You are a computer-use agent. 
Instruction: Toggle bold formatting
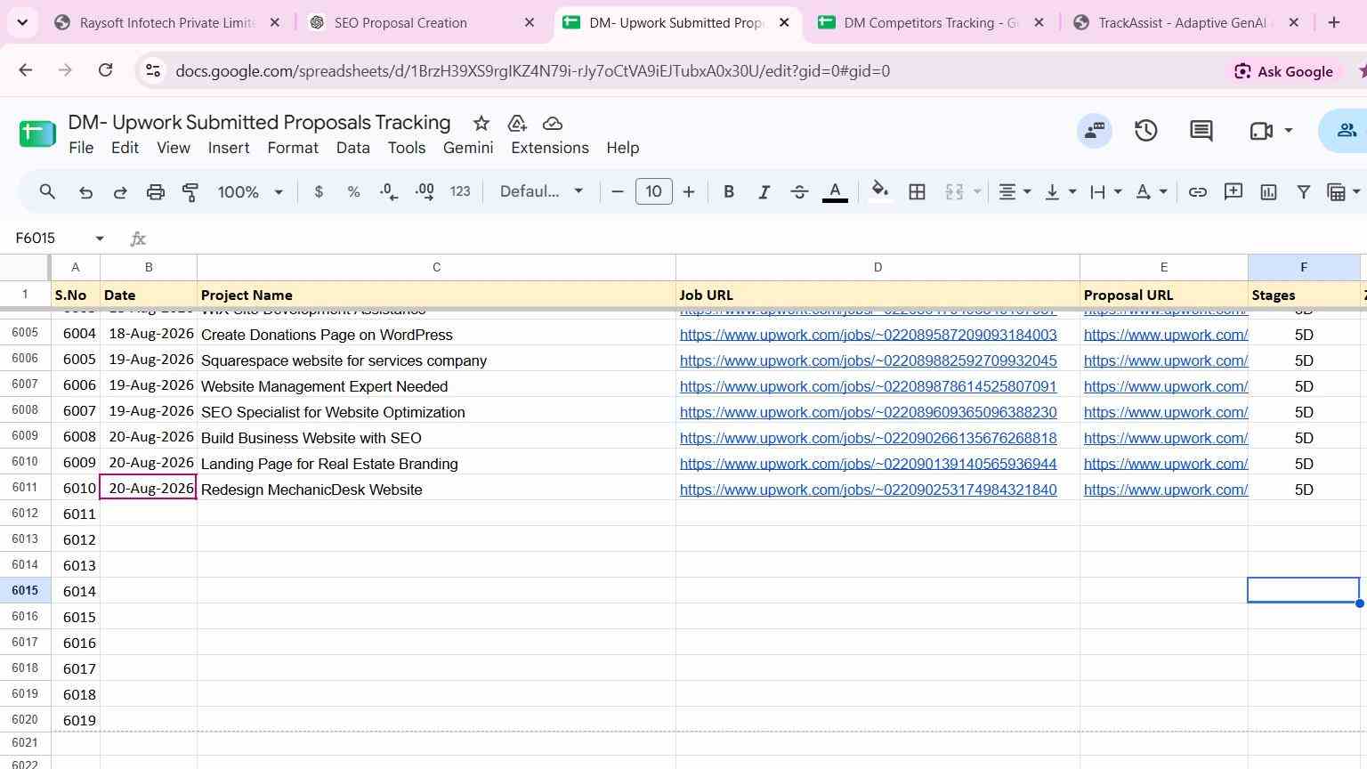pyautogui.click(x=729, y=192)
